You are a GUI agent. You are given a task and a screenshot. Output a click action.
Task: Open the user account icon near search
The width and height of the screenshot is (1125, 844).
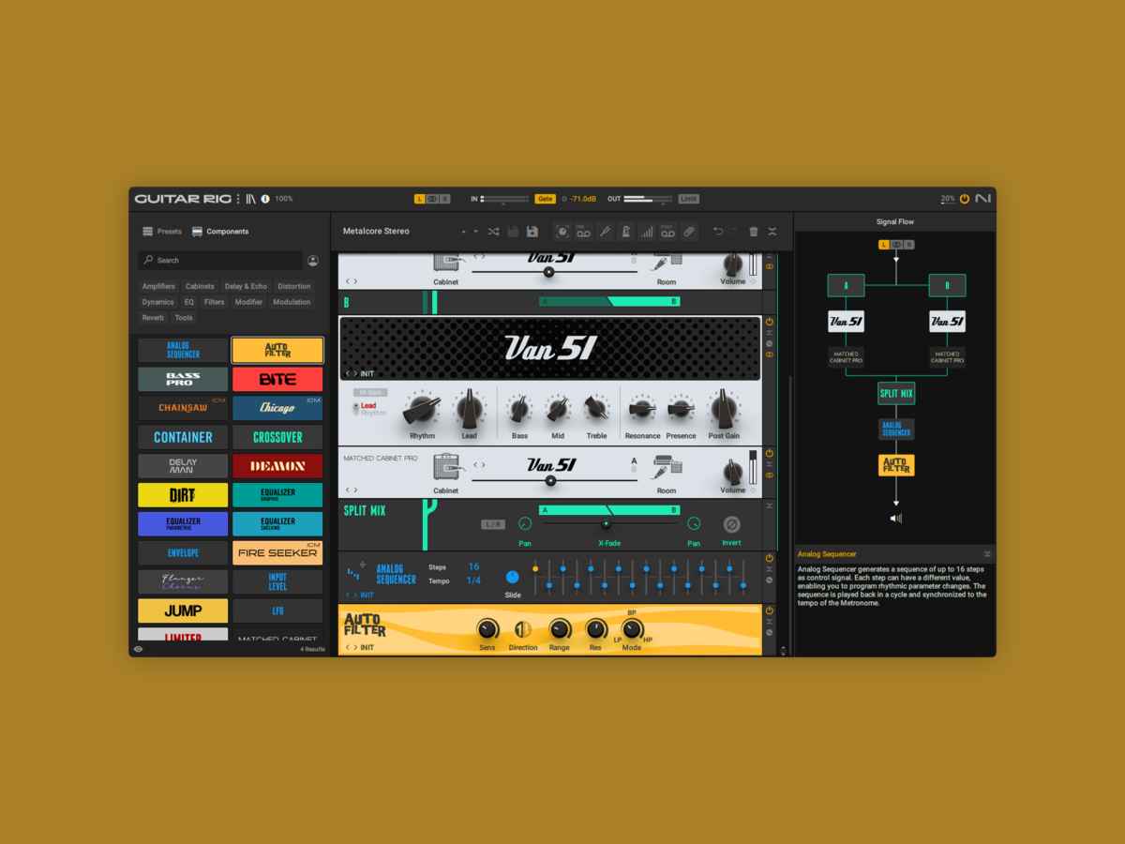(x=313, y=261)
